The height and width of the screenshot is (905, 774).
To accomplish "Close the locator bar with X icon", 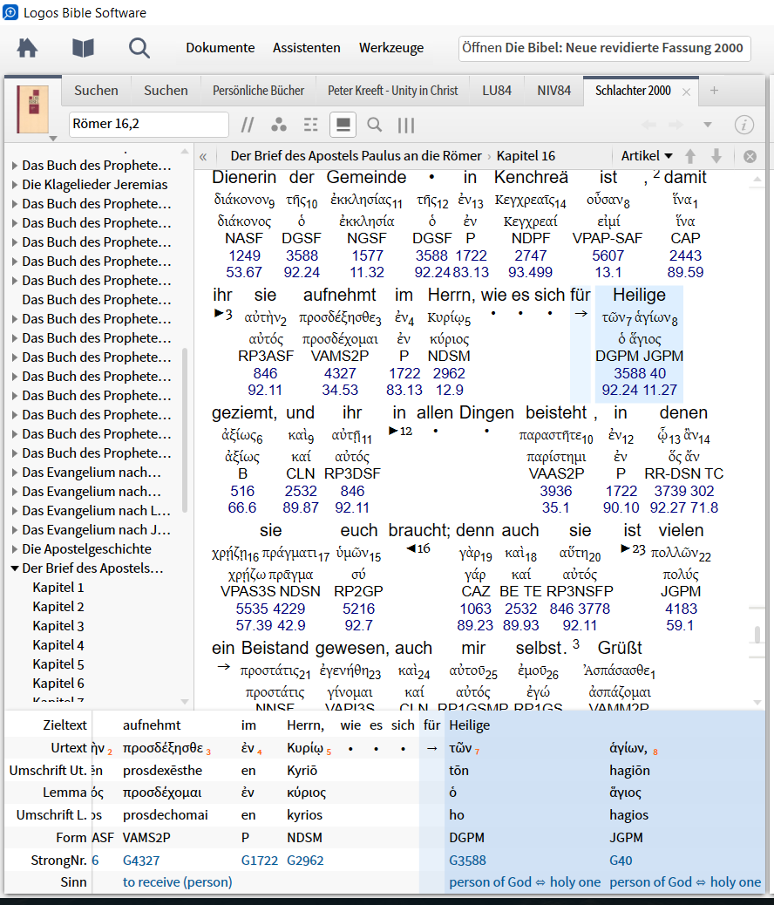I will (750, 157).
